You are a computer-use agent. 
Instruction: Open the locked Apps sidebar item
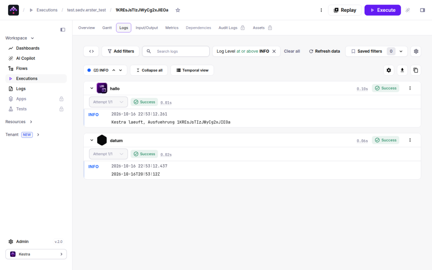[x=36, y=99]
